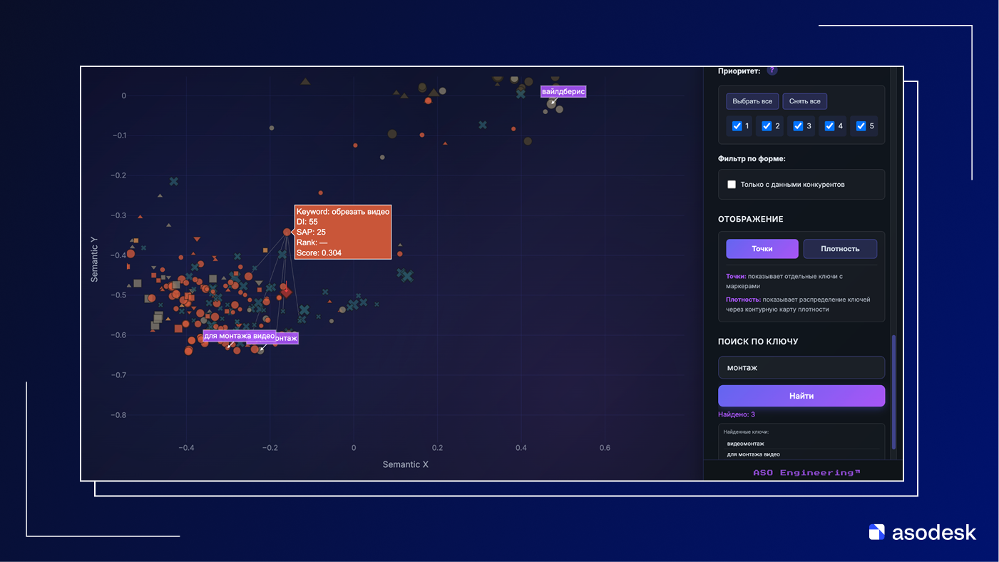Click the 'Снять все' button
999x562 pixels.
[805, 101]
